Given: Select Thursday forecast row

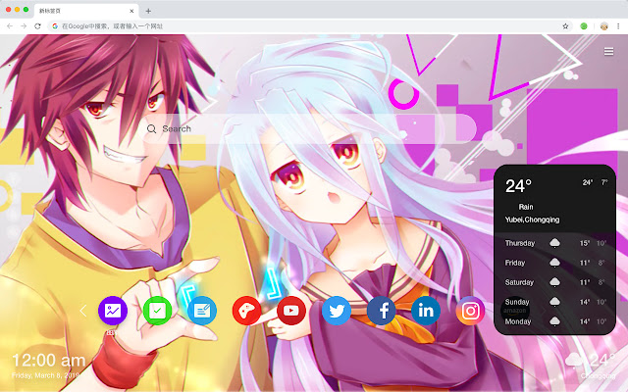Looking at the screenshot, I should (555, 243).
